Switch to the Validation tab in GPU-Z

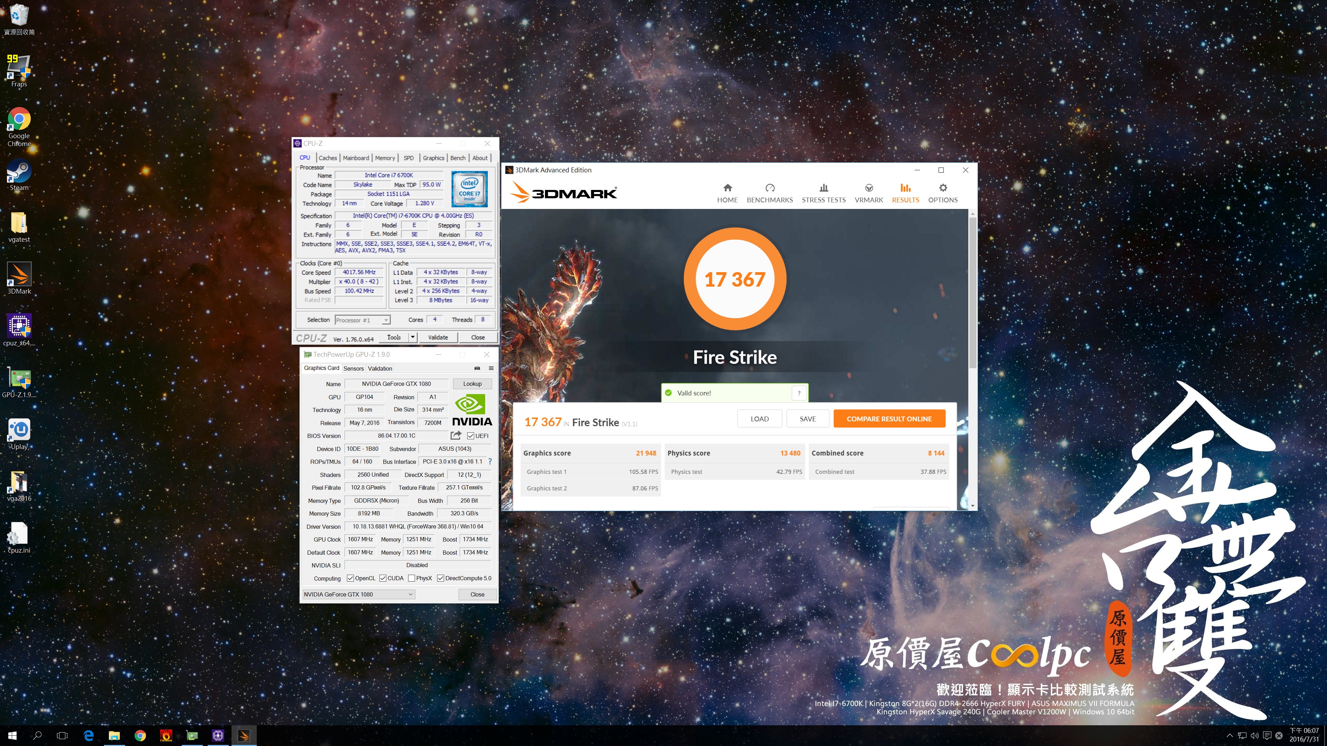tap(380, 369)
